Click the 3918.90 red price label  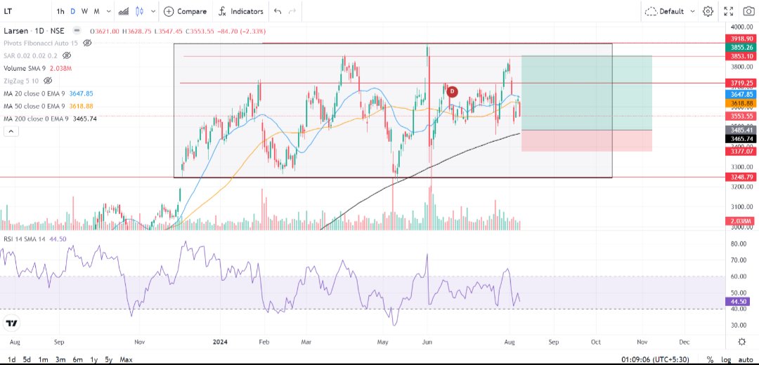741,38
